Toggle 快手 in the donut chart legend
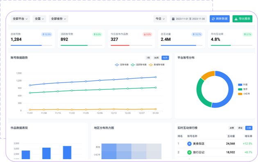The height and width of the screenshot is (162, 258). point(243,89)
